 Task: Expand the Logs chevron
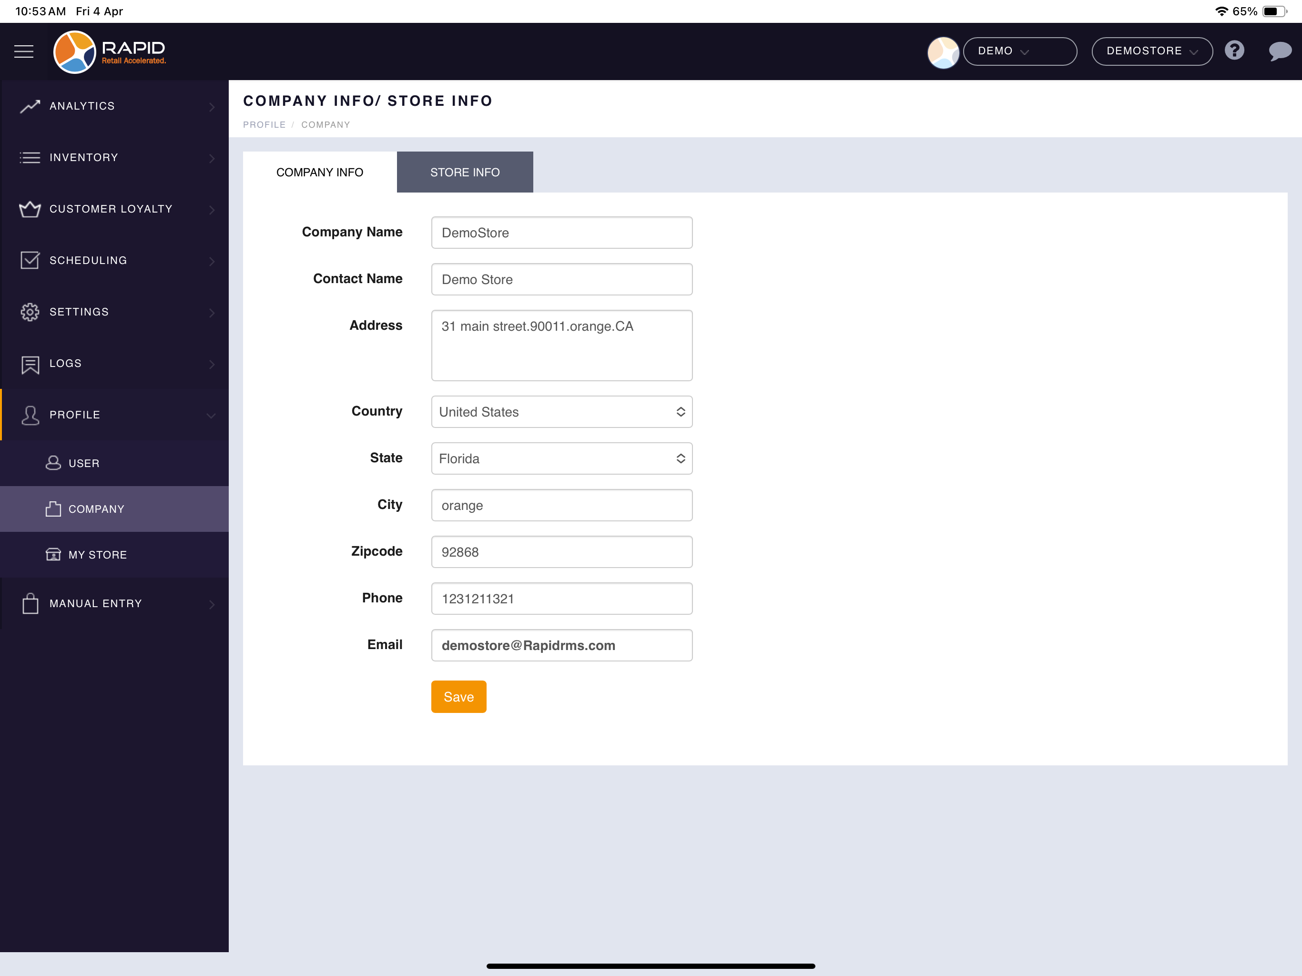point(212,364)
